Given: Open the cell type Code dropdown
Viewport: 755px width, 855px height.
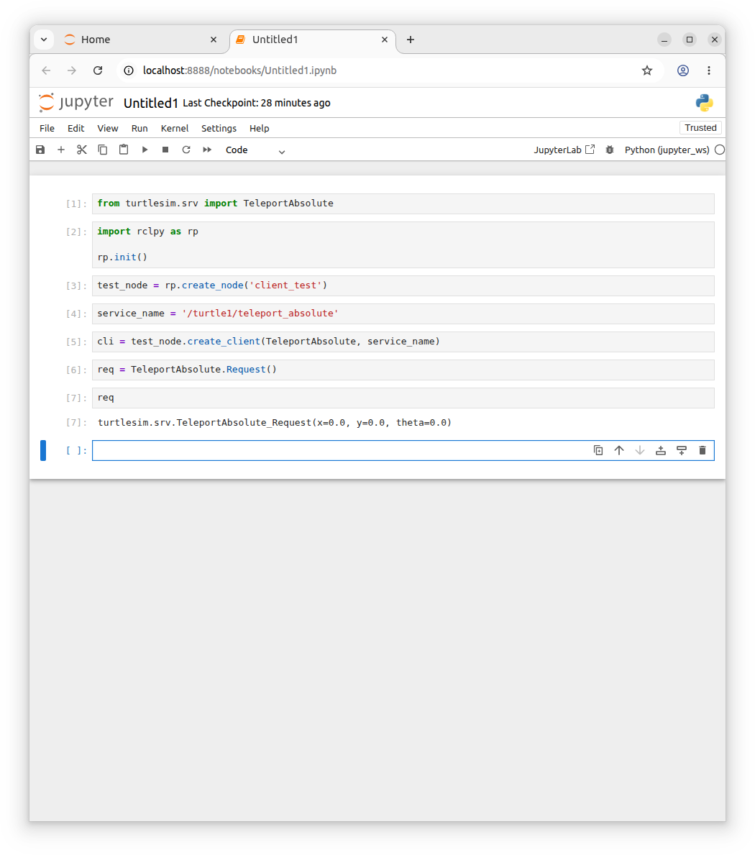Looking at the screenshot, I should (x=255, y=150).
